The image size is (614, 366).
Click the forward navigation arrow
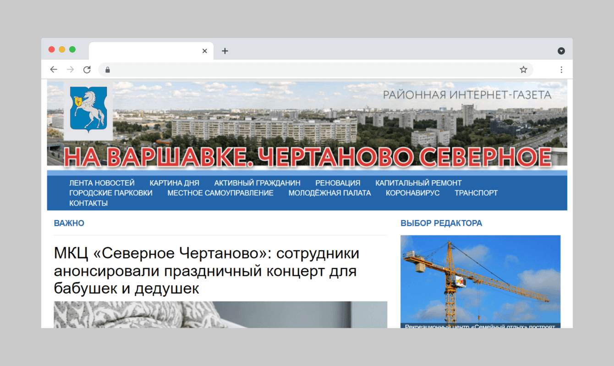coord(70,69)
